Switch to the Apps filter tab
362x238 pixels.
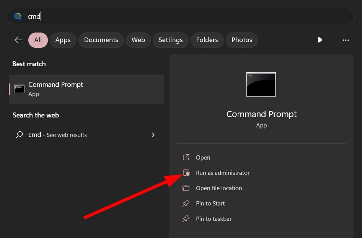coord(63,40)
